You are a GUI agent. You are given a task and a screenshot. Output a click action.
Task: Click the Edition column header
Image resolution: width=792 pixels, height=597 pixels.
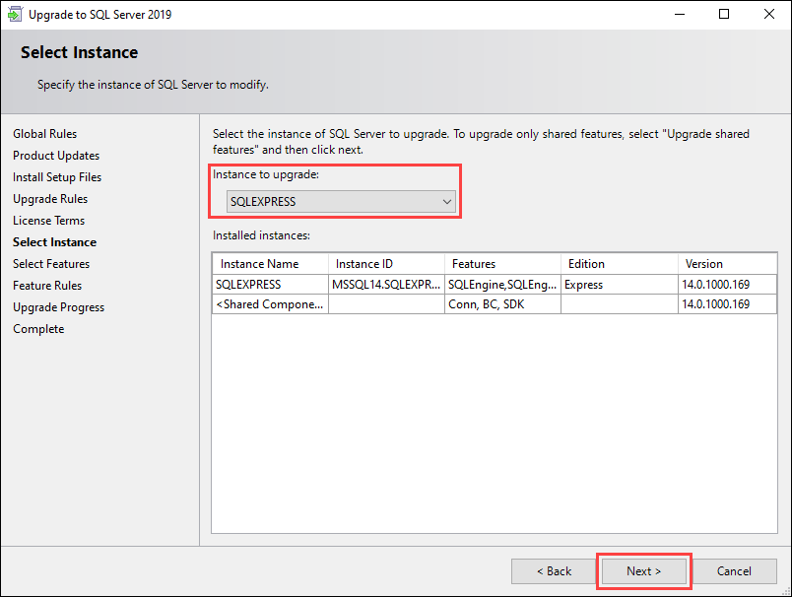tap(587, 264)
